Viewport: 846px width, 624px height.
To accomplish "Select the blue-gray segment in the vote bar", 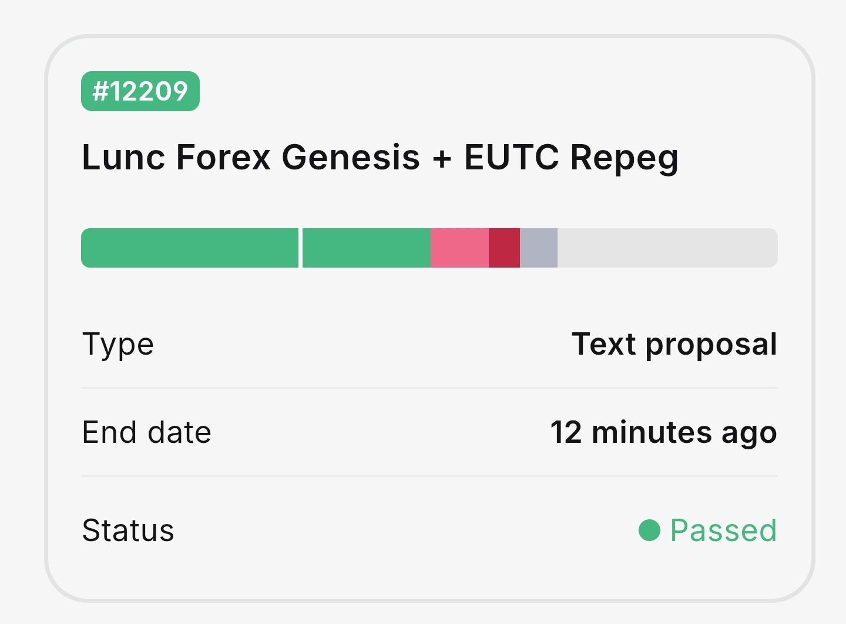I will (x=539, y=248).
